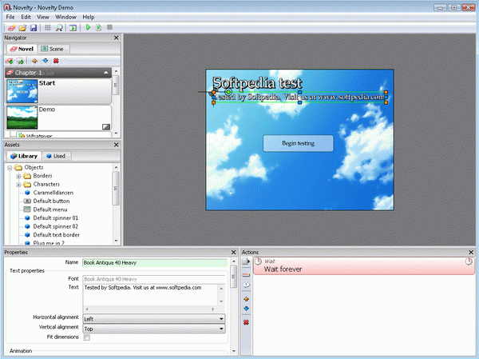Switch to the Scene tab in Navigator
Image resolution: width=479 pixels, height=359 pixels.
53,49
